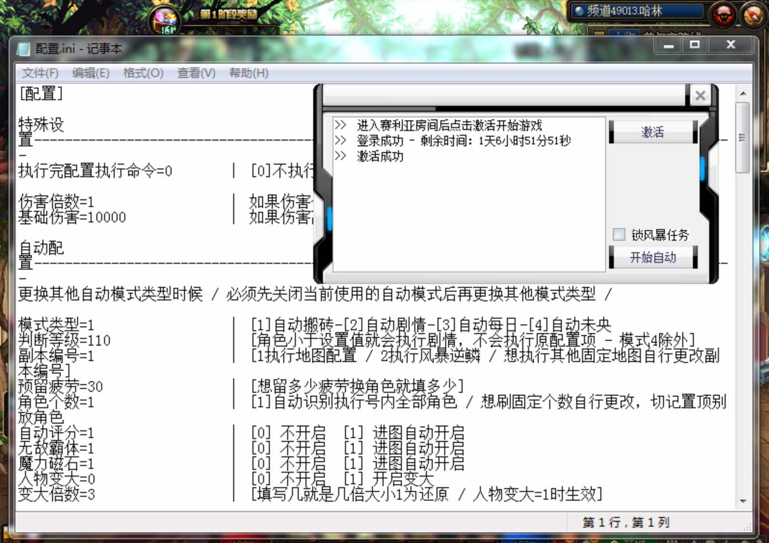
Task: Click the 开始自动 button
Action: 653,257
